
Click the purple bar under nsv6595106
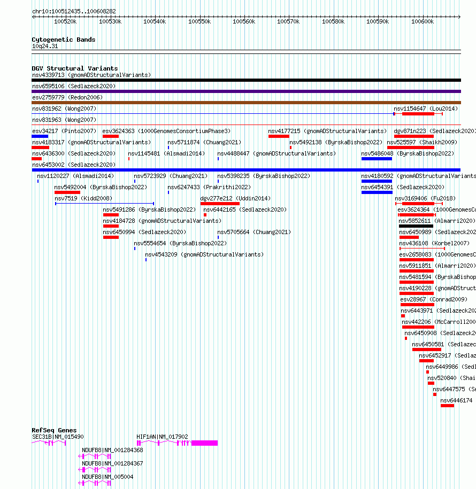pyautogui.click(x=246, y=91)
